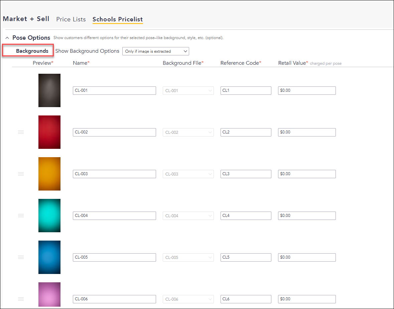
Task: Collapse the Pose Options section chevron
Action: [x=7, y=38]
